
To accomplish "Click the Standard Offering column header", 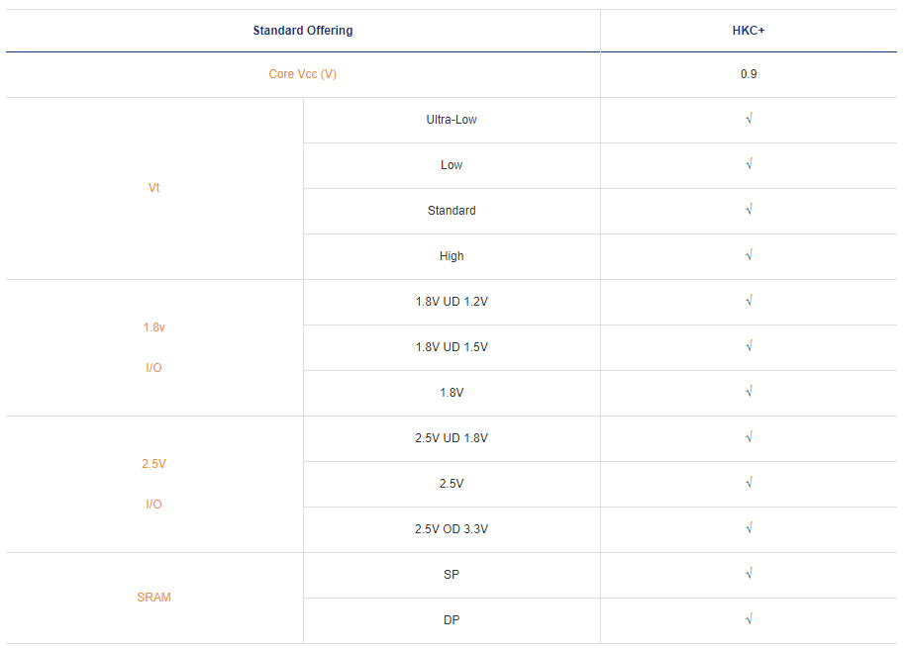I will click(302, 31).
